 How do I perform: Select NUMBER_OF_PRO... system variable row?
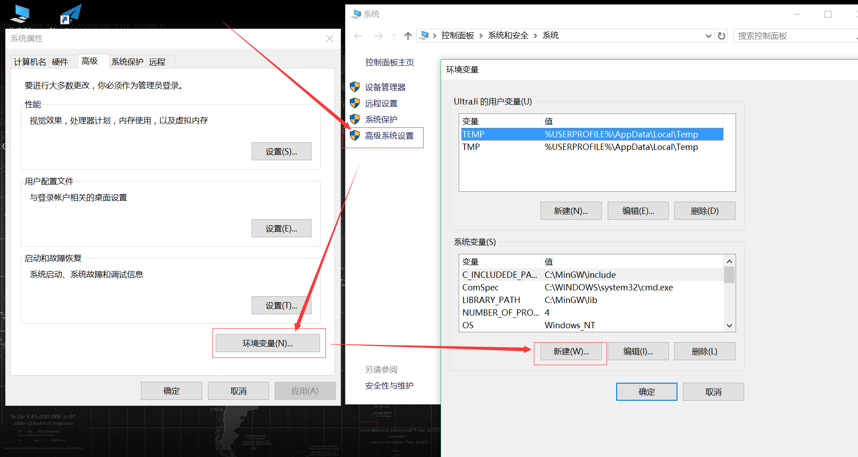click(592, 312)
